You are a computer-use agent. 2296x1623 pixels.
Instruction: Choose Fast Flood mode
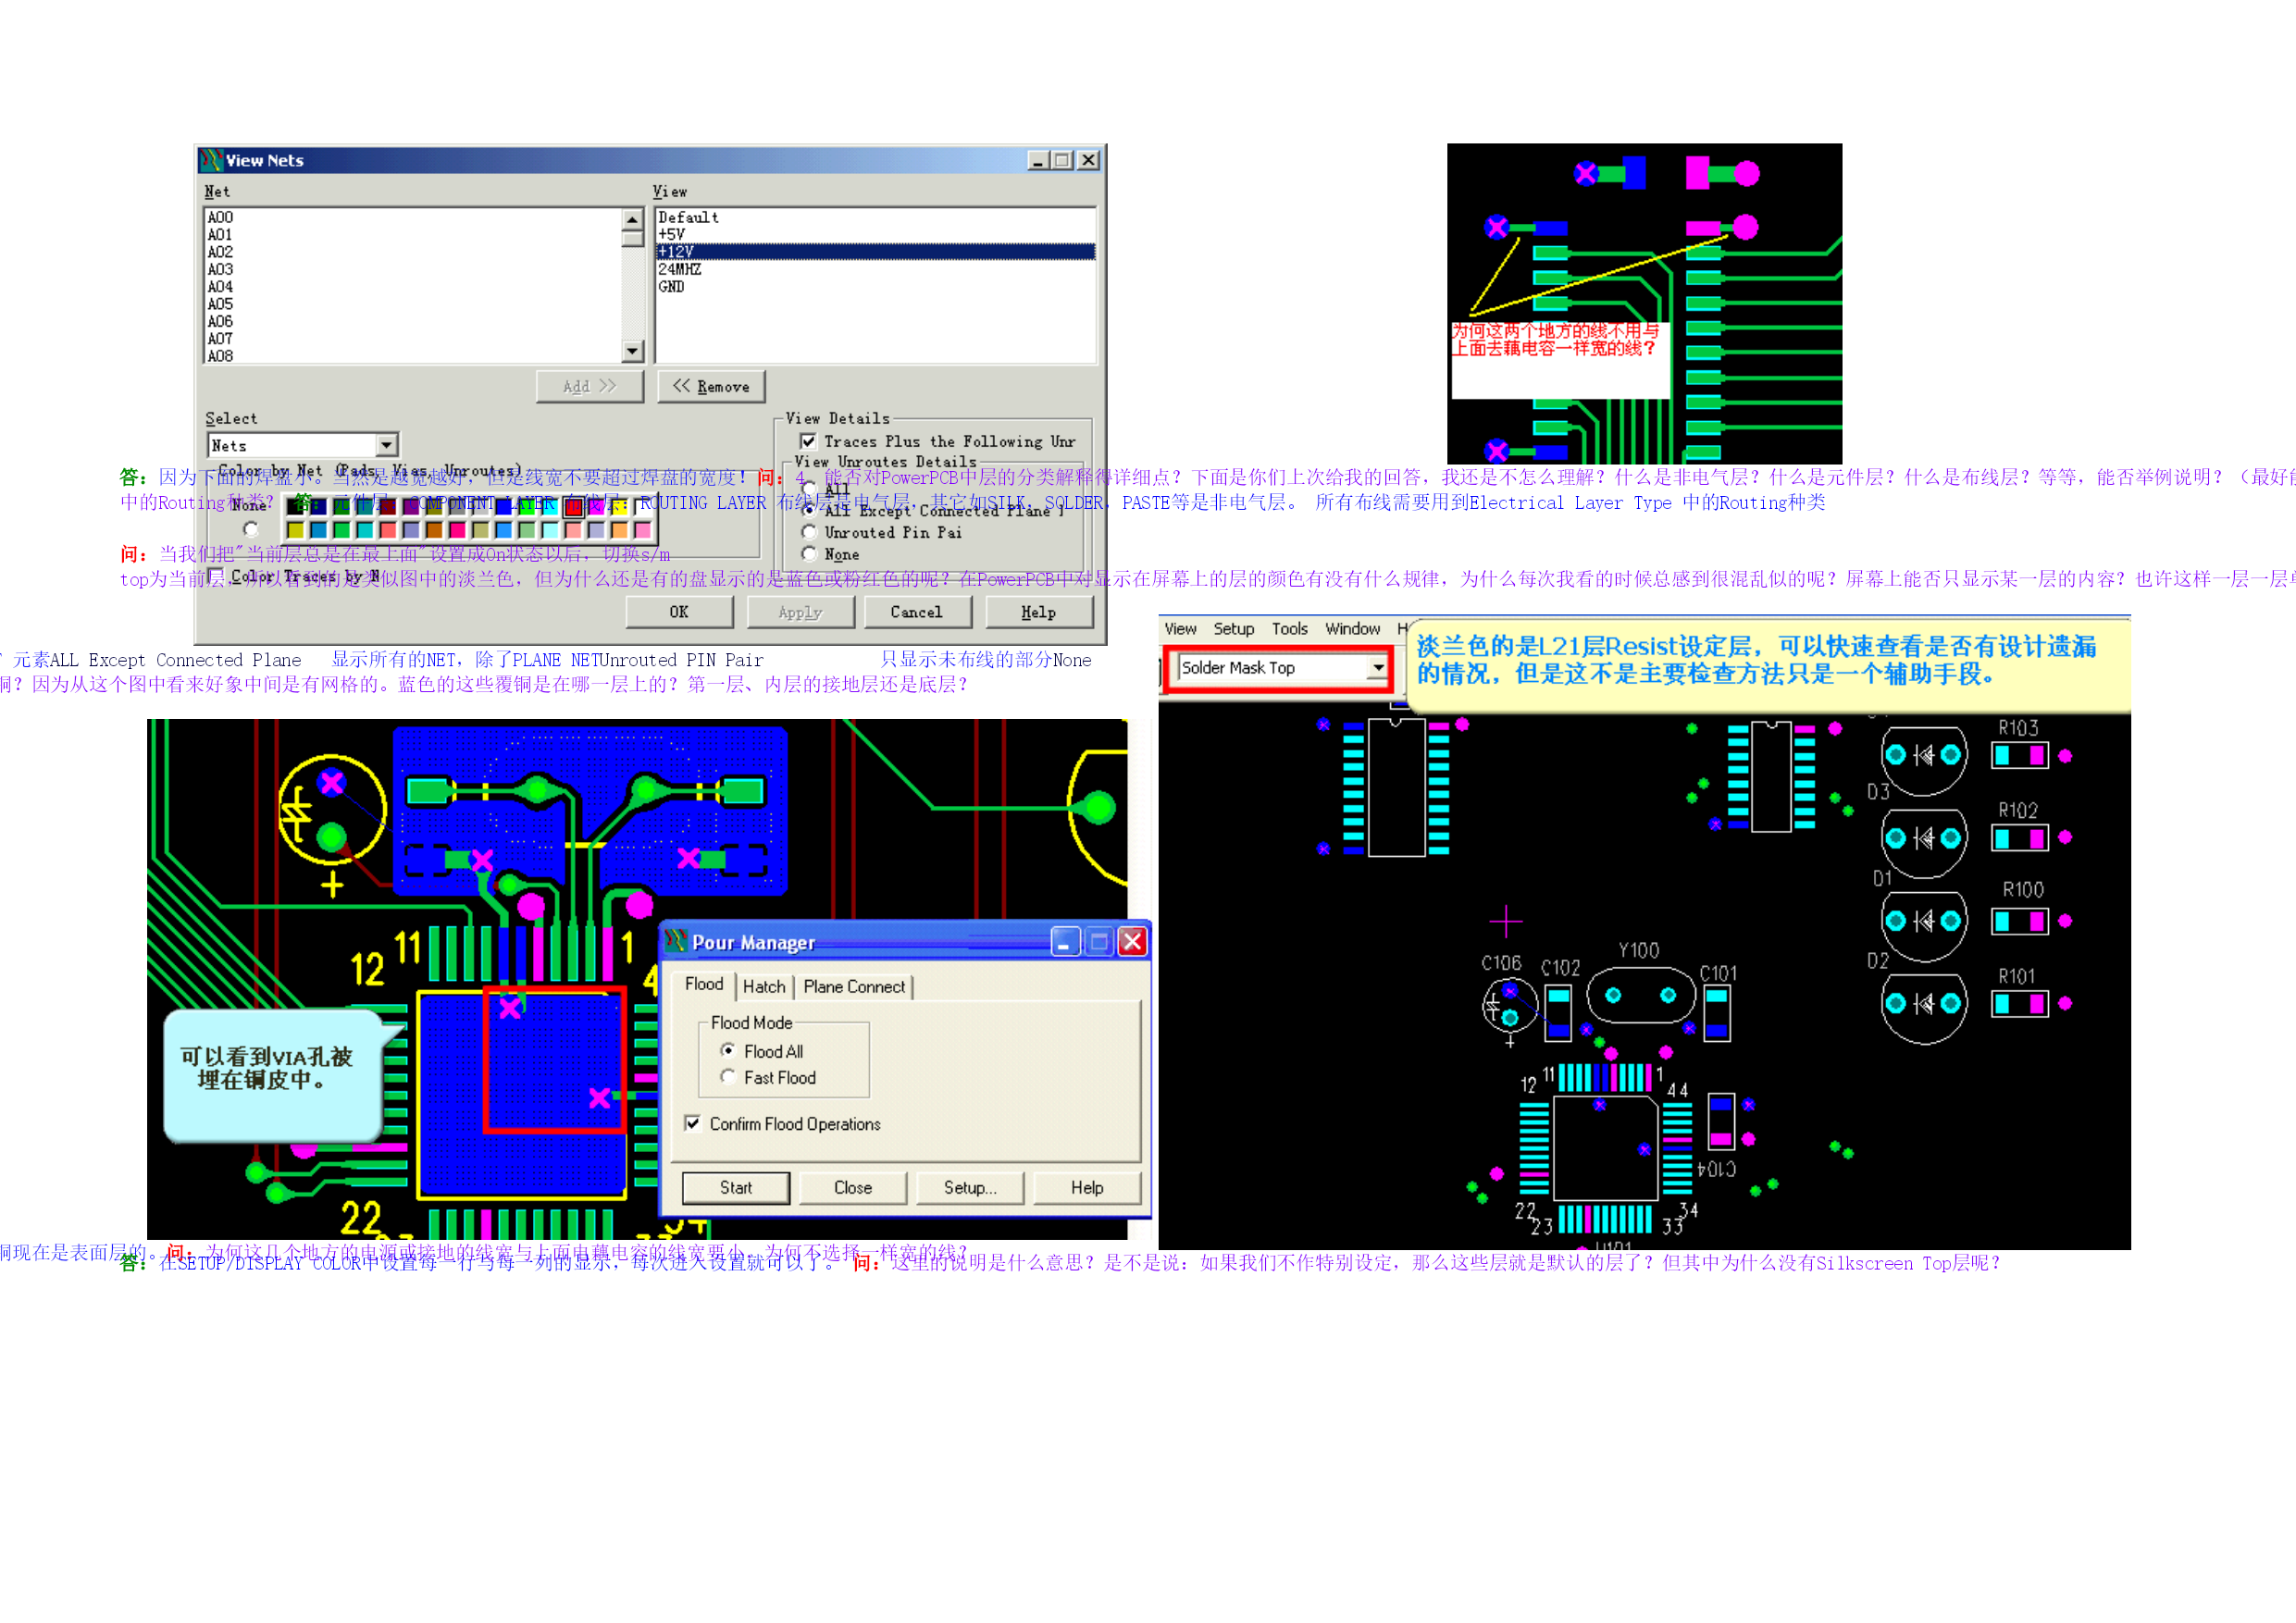728,1077
